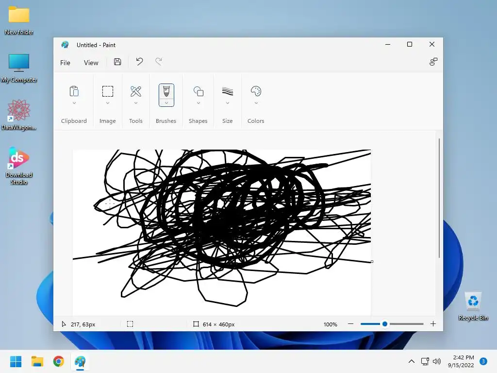Expand the Size dropdown chevron

(228, 103)
